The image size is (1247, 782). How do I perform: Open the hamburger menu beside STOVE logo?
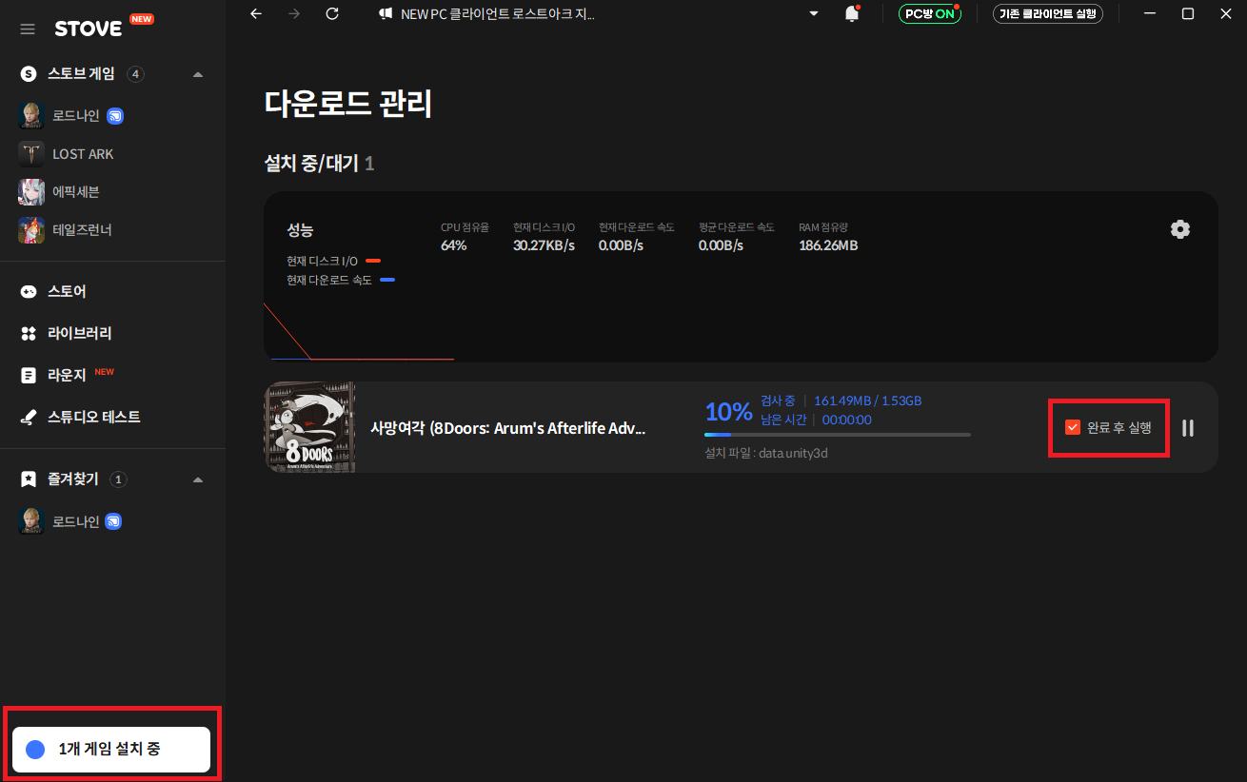(x=28, y=29)
